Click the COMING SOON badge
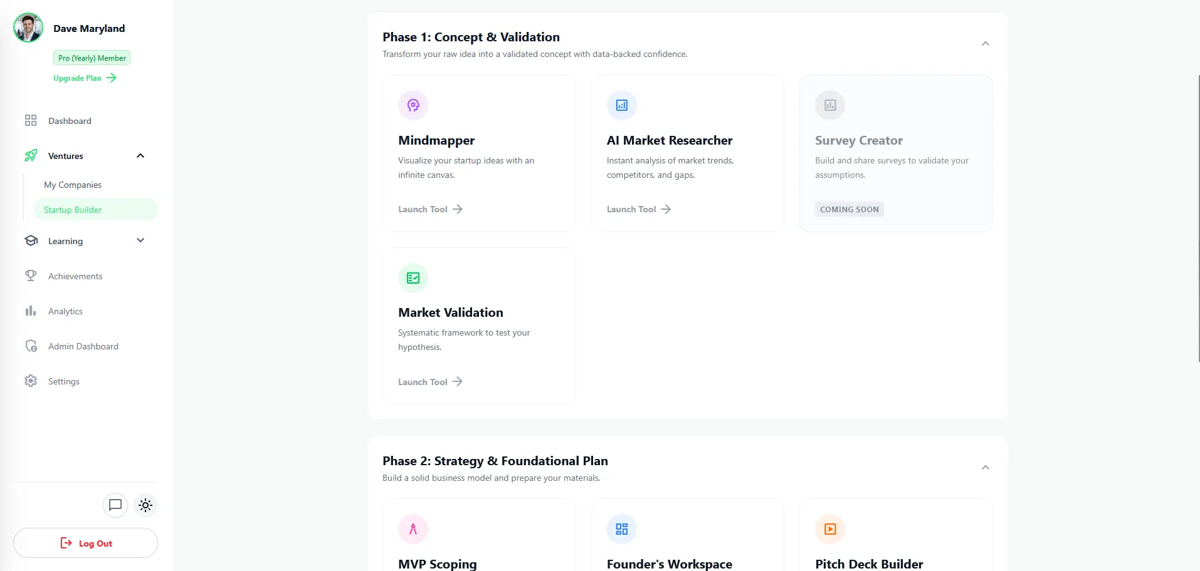Screen dimensions: 1200x571 click(850, 210)
